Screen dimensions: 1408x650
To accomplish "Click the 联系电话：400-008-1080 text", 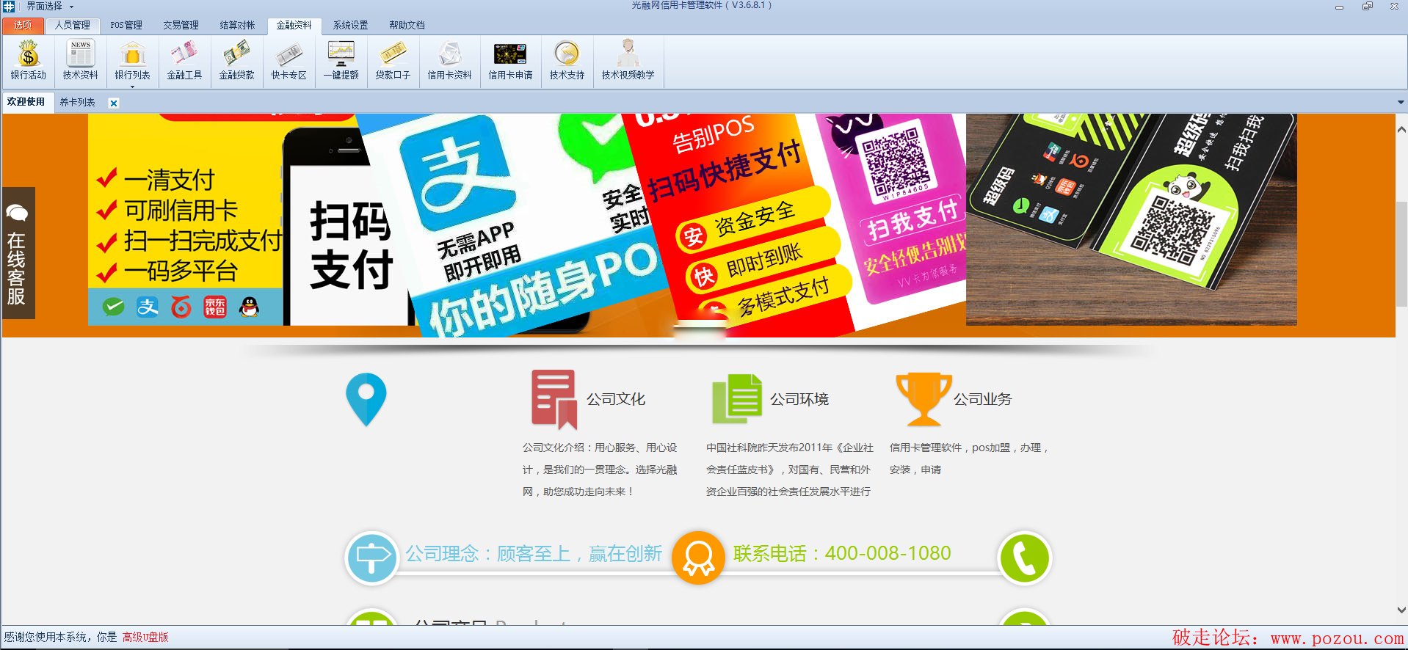I will 842,553.
